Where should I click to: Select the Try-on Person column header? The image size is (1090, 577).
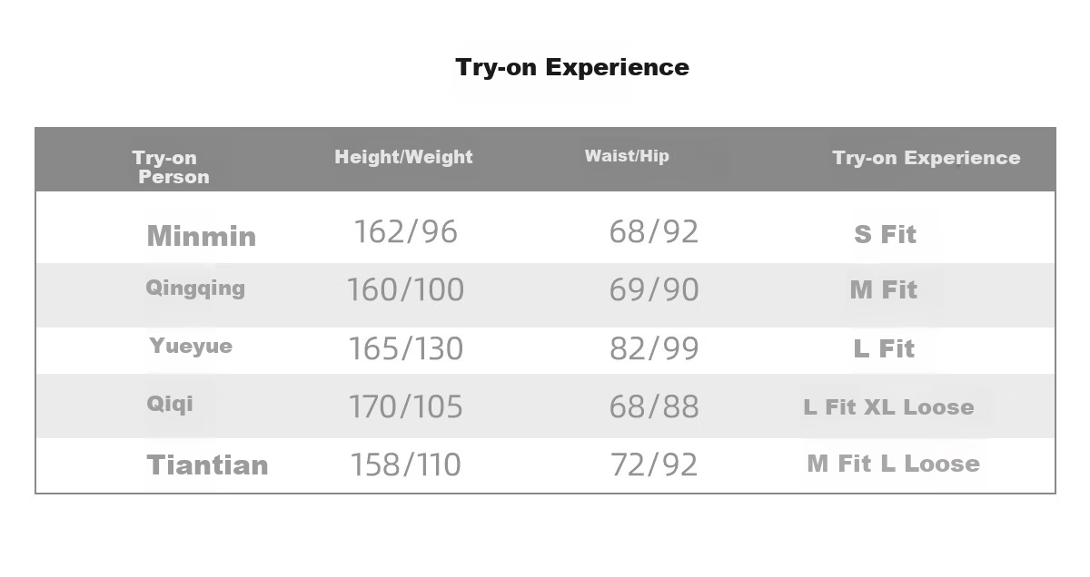pos(171,168)
